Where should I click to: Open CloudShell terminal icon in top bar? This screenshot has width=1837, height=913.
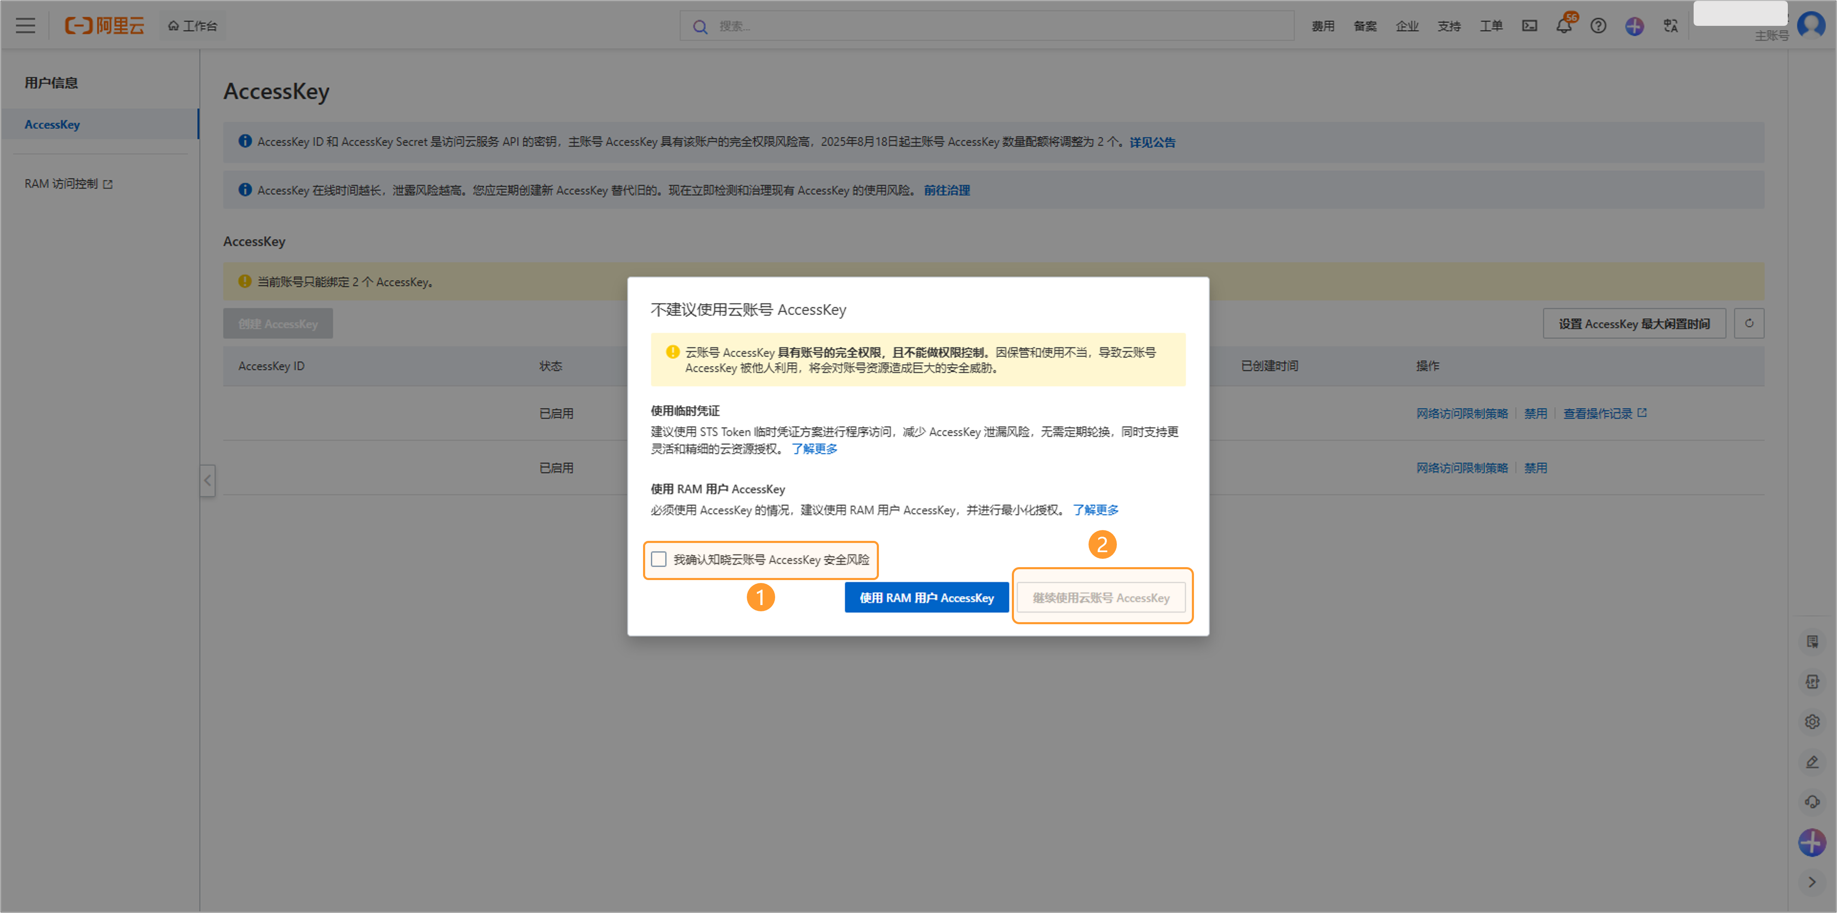[x=1529, y=26]
